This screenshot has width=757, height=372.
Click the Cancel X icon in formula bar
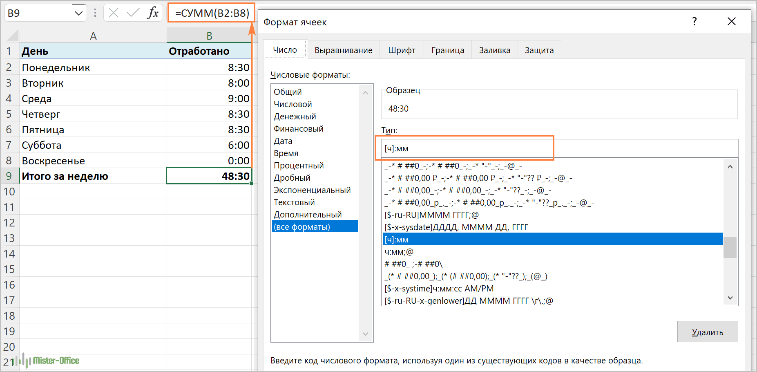114,13
